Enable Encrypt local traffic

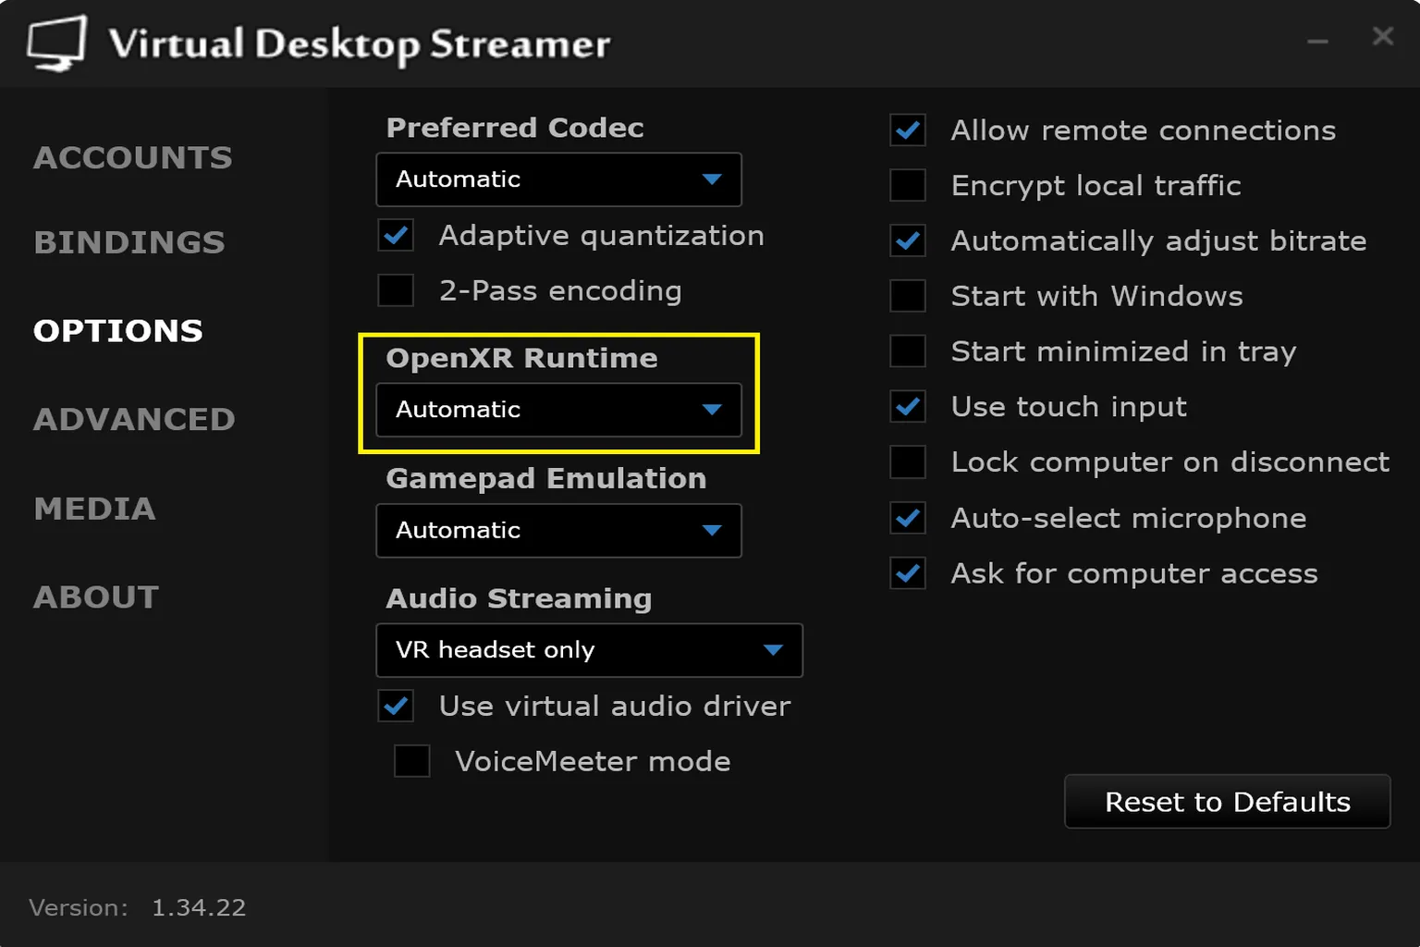tap(908, 186)
